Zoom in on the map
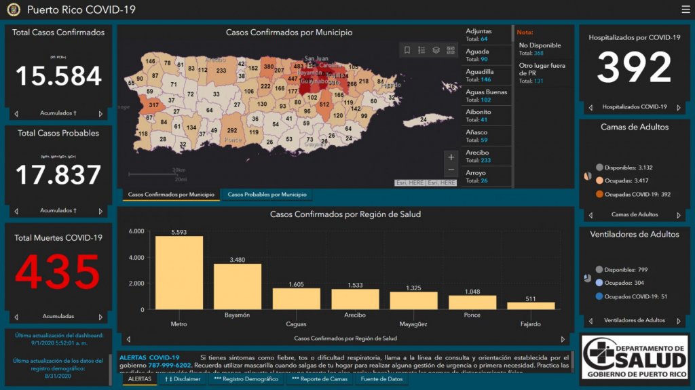The width and height of the screenshot is (695, 390). click(451, 157)
